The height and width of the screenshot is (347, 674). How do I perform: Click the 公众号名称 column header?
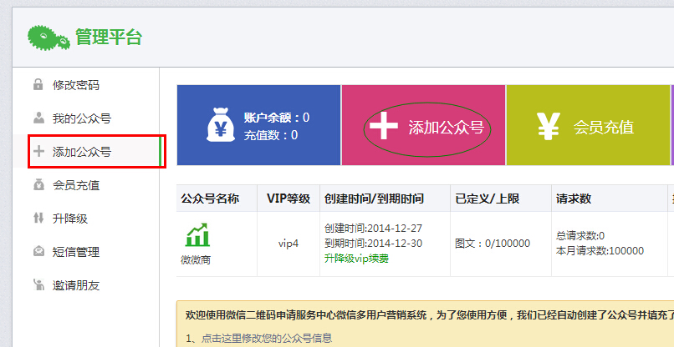(210, 199)
